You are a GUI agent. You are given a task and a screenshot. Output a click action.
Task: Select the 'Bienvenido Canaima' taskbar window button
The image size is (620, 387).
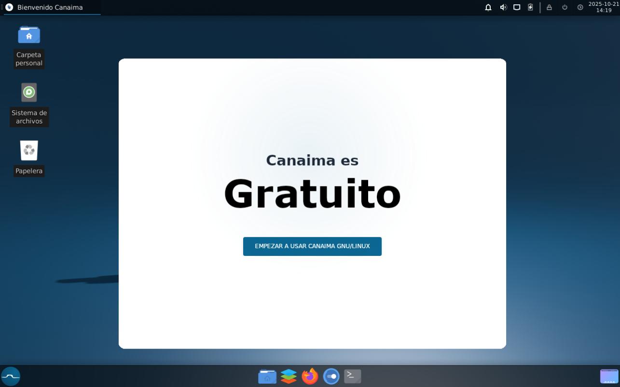[x=50, y=7]
